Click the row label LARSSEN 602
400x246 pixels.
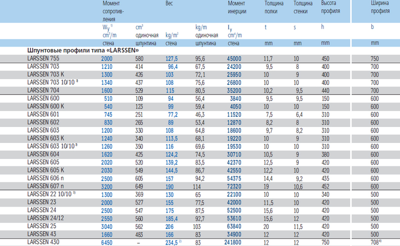[x=43, y=122]
